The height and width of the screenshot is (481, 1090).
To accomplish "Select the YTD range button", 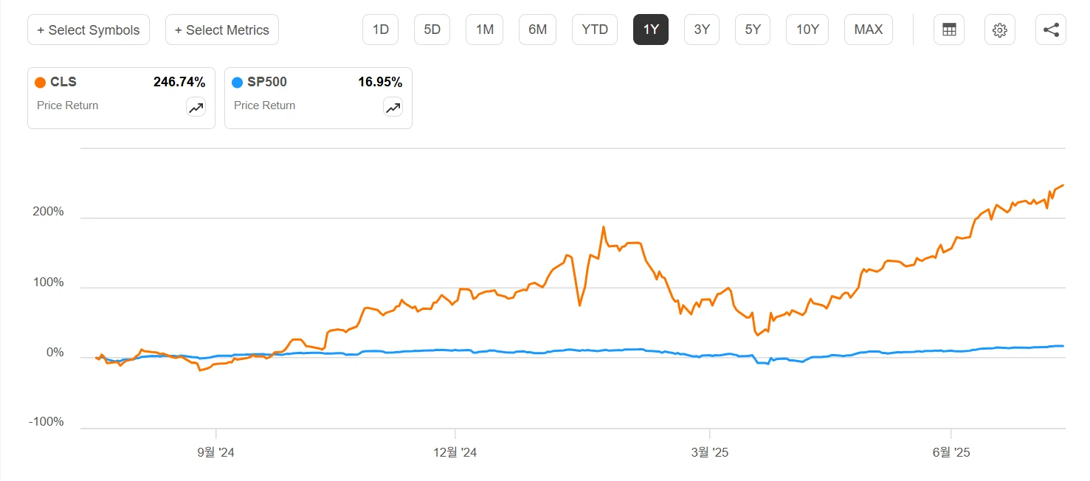I will (595, 30).
